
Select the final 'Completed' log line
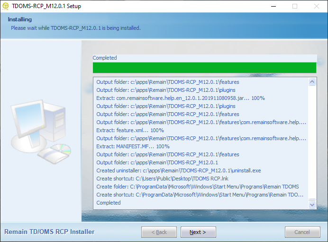coord(109,203)
